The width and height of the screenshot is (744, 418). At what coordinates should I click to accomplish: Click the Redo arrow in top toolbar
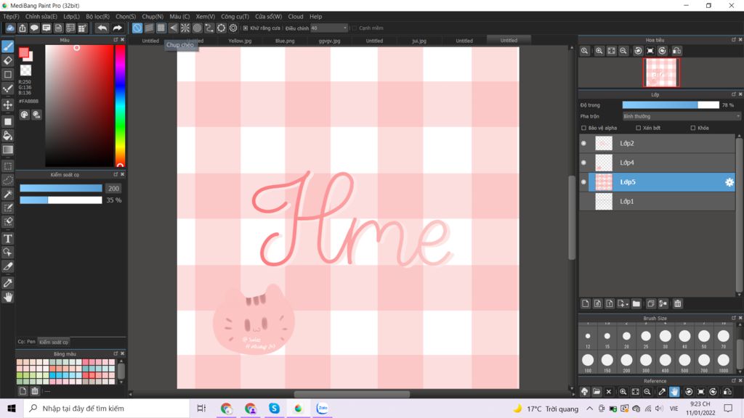[117, 28]
